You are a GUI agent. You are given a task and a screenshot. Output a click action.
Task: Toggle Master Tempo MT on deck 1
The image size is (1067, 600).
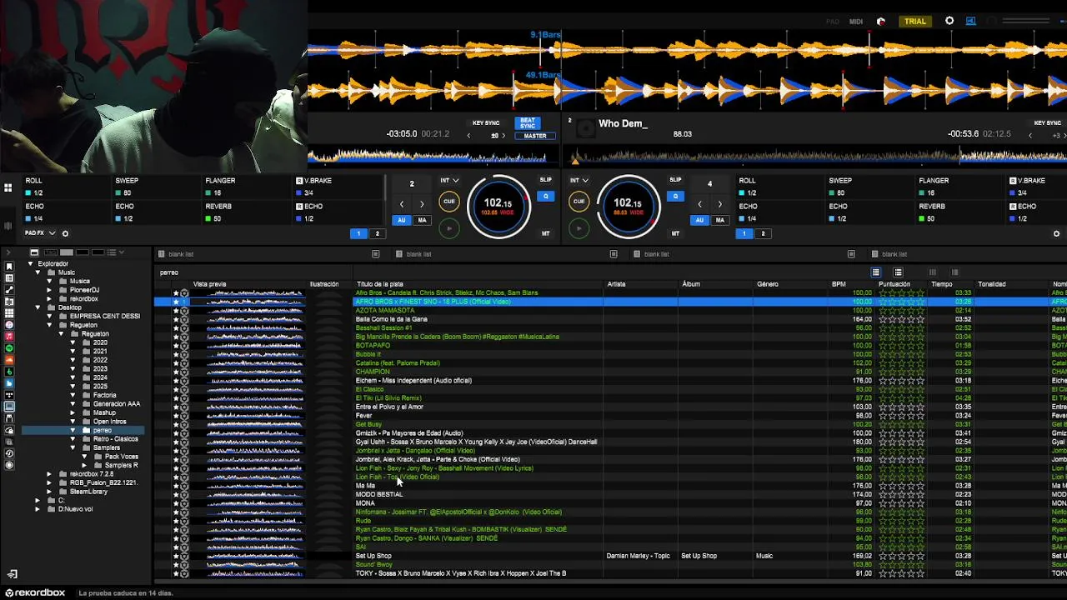click(x=546, y=233)
